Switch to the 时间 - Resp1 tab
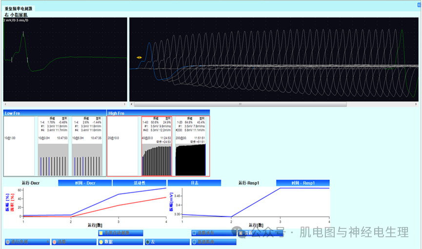The height and width of the screenshot is (249, 422). (x=303, y=183)
